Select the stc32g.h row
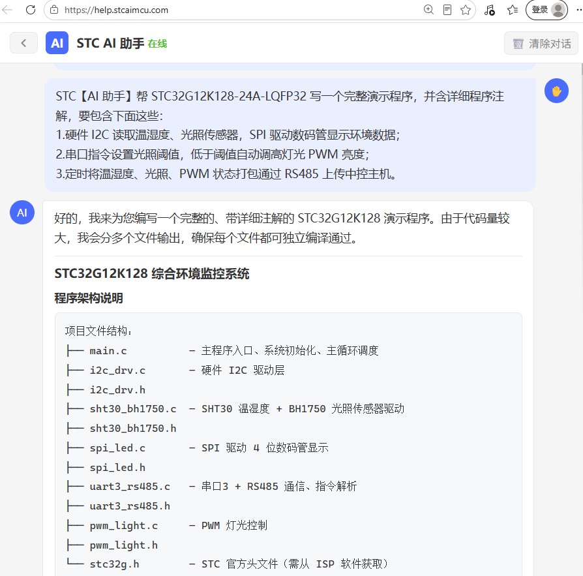Image resolution: width=583 pixels, height=576 pixels. [227, 564]
